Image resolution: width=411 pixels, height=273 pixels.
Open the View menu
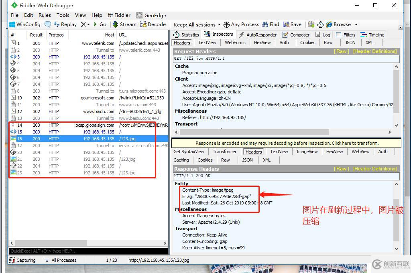80,15
